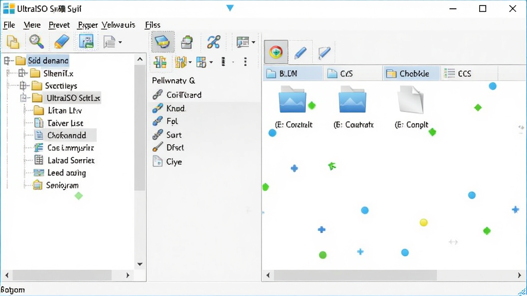Click the yellow copy pages toolbar icon
527x296 pixels.
(x=13, y=42)
